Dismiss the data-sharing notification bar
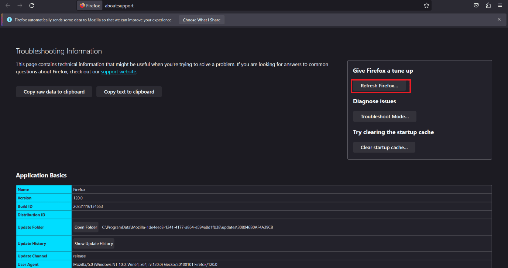This screenshot has height=268, width=508. (499, 20)
